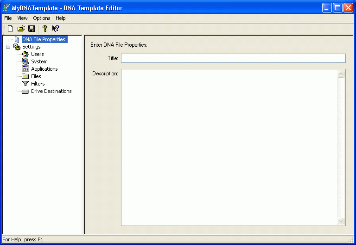356x245 pixels.
Task: Minimize the DNA Template Editor window
Action: tap(326, 8)
